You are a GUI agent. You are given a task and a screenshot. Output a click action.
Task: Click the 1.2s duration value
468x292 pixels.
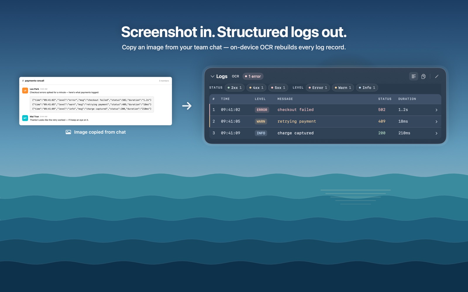click(403, 110)
